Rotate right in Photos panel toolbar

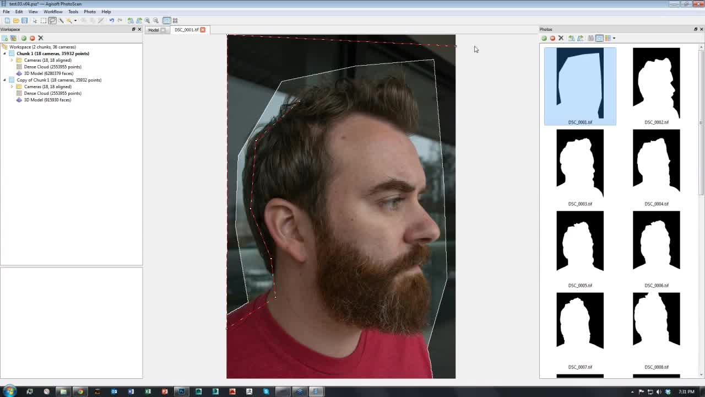[580, 38]
